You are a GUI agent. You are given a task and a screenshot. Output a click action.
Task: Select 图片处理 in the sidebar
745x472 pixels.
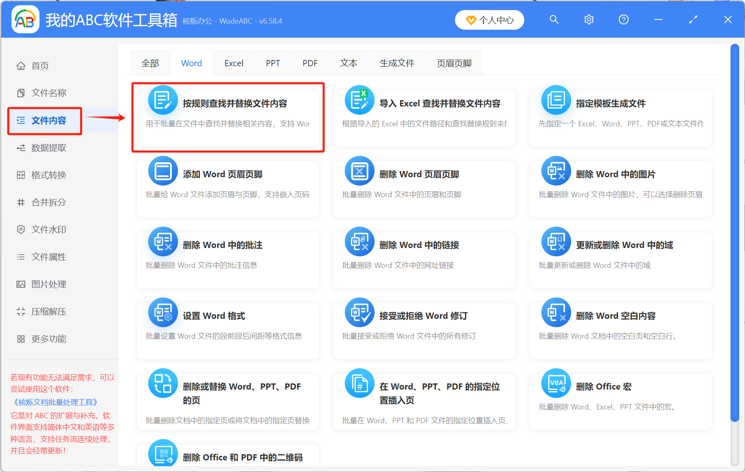coord(47,284)
